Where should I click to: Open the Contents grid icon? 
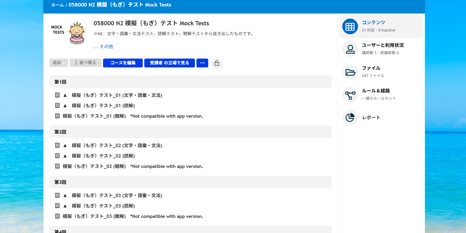click(350, 27)
